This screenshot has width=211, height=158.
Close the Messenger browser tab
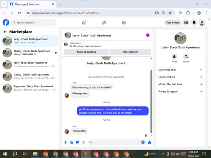pyautogui.click(x=53, y=4)
